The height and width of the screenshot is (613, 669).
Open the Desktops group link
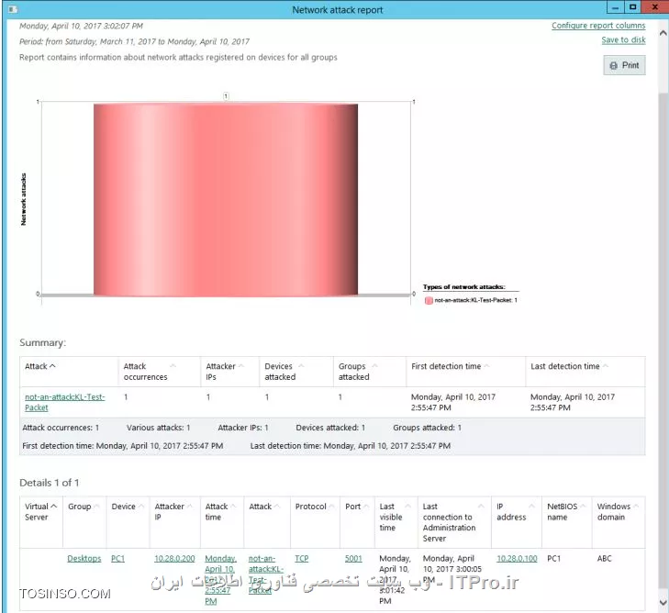(x=84, y=558)
